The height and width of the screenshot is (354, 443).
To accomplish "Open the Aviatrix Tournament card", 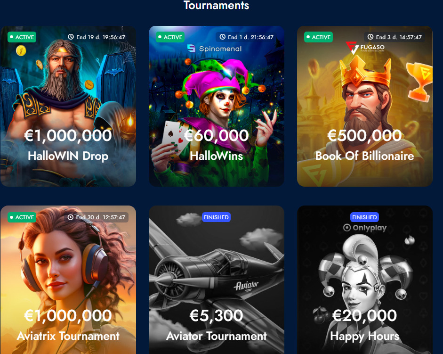I will click(68, 280).
